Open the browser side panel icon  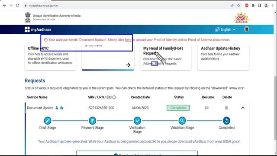260,6
